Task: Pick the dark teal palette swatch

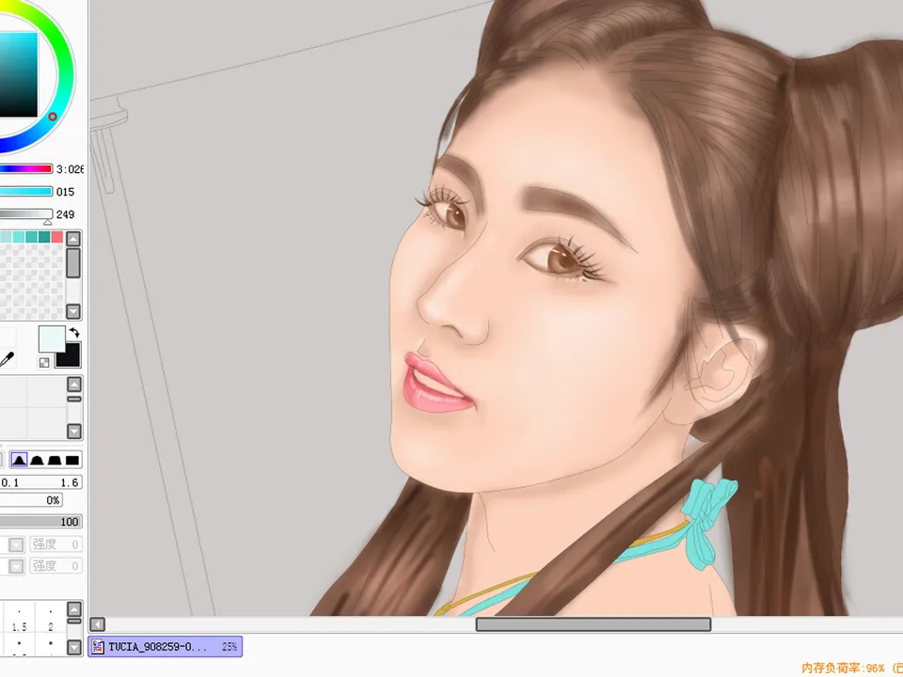Action: (44, 238)
